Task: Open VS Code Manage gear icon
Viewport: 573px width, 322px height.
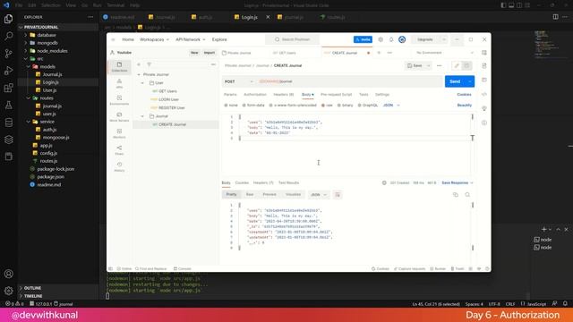Action: click(8, 291)
